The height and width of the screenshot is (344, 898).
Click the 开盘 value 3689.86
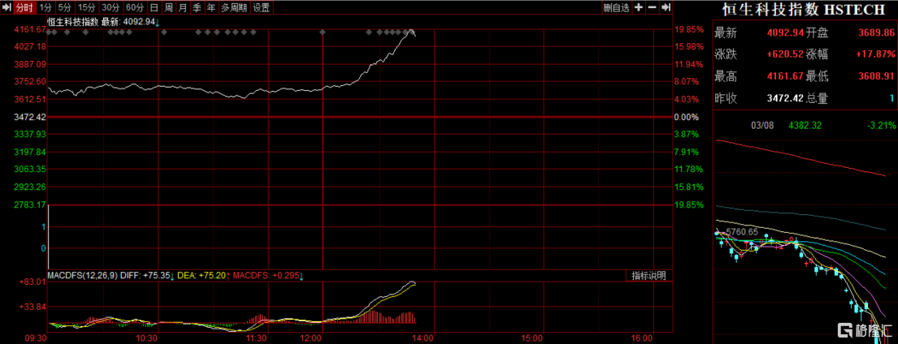[876, 32]
